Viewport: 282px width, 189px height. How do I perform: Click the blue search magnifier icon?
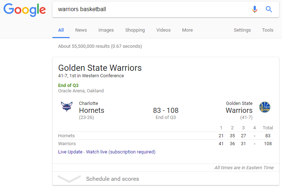click(269, 9)
